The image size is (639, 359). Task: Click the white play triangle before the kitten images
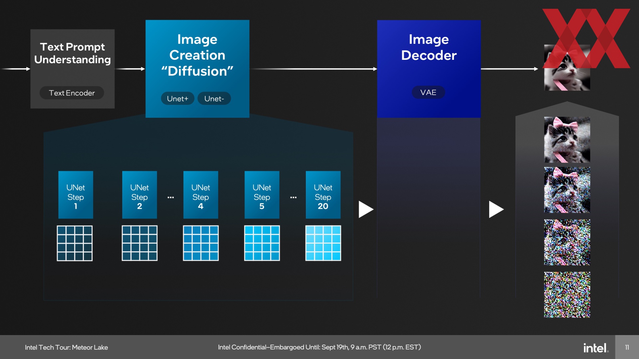496,209
